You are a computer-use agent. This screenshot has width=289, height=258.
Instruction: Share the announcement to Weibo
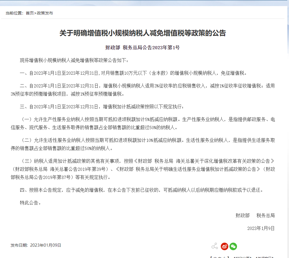coord(225,246)
